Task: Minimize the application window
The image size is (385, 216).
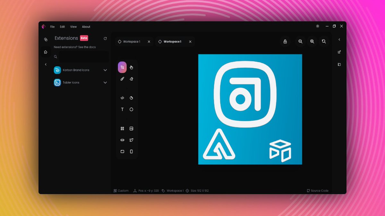Action: coord(327,26)
